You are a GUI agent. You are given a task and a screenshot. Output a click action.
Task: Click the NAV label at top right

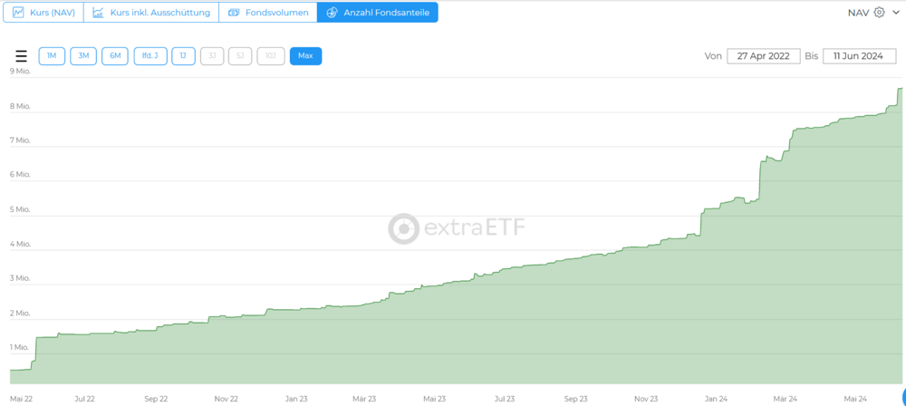coord(858,13)
